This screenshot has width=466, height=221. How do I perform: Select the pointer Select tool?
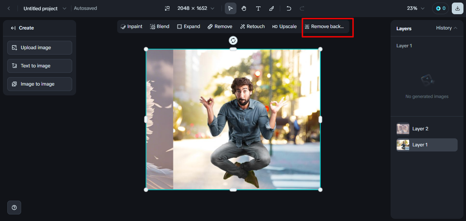click(x=230, y=8)
